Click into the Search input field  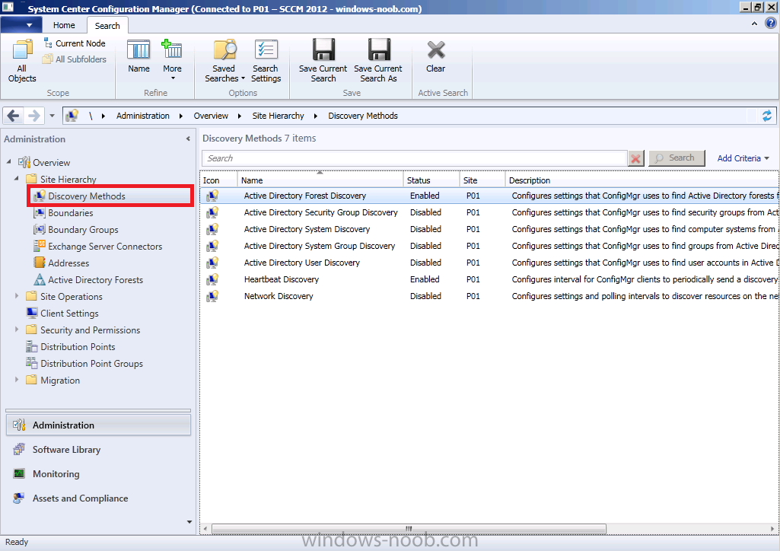click(414, 158)
